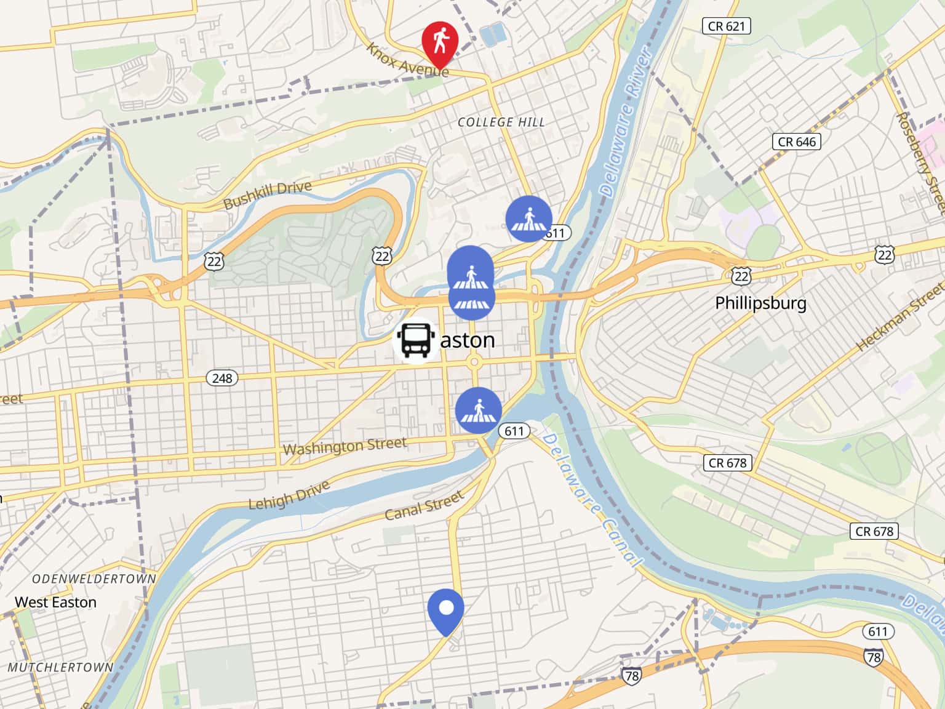This screenshot has height=709, width=945.
Task: Select the upper overlapping crosswalk marker on US 22
Action: [x=471, y=273]
